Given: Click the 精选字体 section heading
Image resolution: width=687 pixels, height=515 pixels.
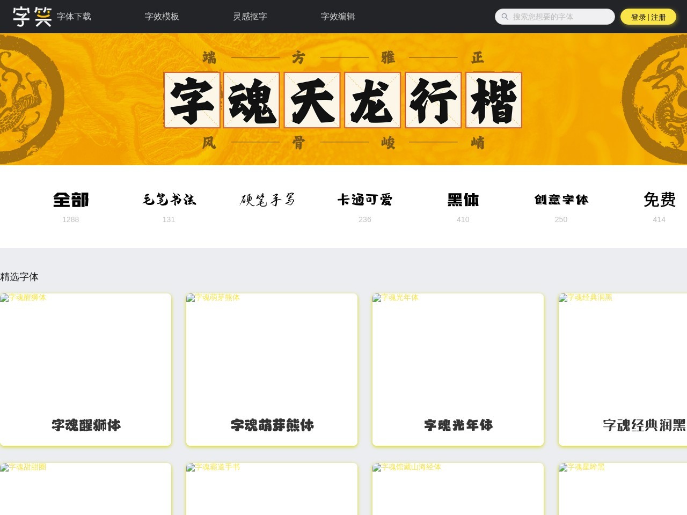Looking at the screenshot, I should tap(19, 277).
